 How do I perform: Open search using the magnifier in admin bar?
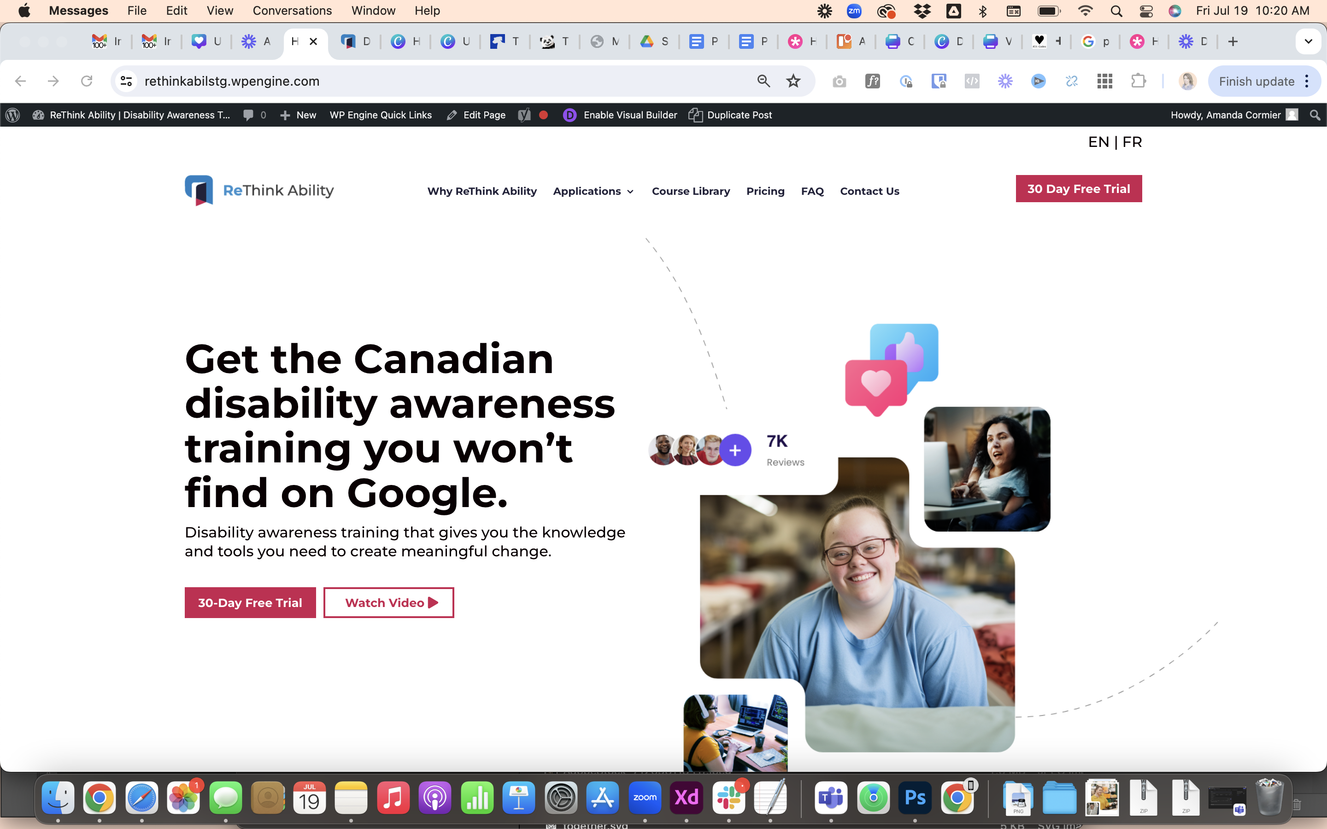click(1315, 115)
